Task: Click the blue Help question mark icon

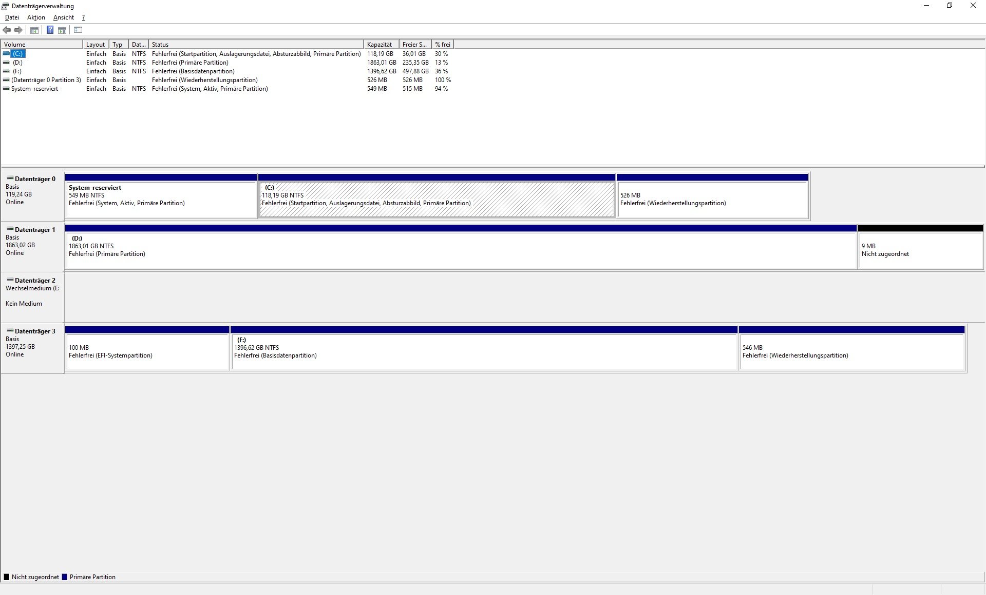Action: click(x=50, y=30)
